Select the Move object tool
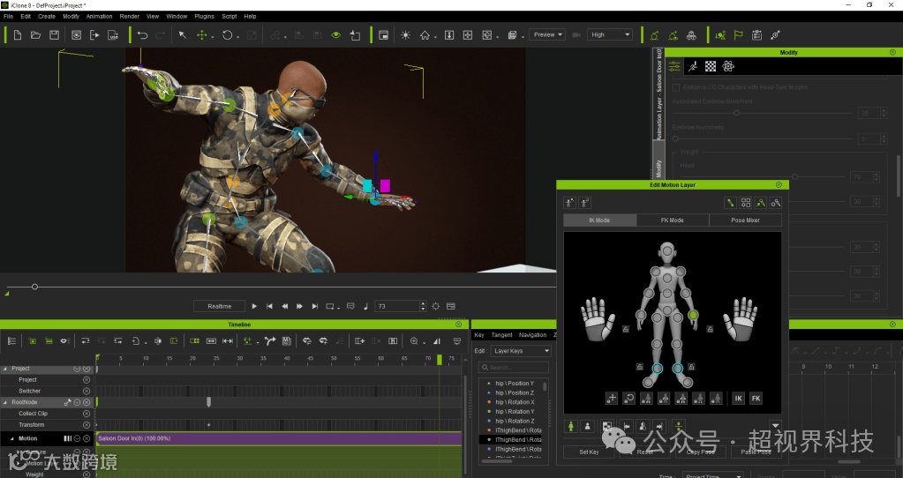The height and width of the screenshot is (478, 903). (201, 35)
